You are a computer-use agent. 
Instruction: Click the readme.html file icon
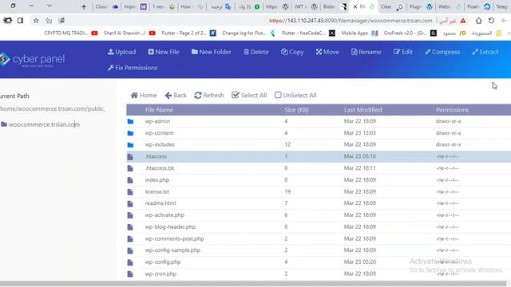[x=130, y=203]
